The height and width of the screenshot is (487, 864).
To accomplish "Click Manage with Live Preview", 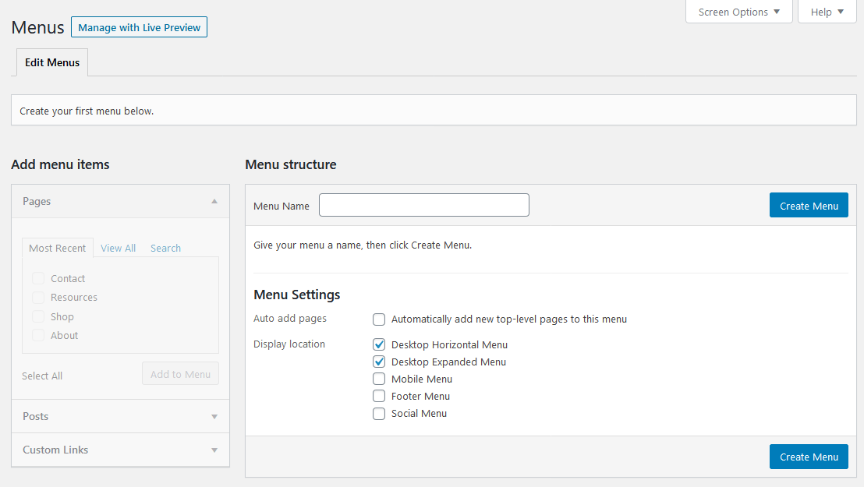I will [139, 26].
